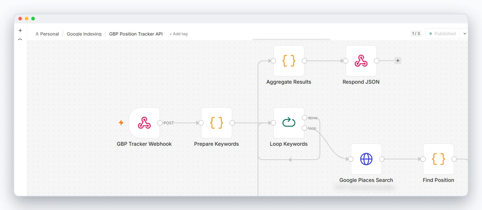Image resolution: width=482 pixels, height=210 pixels.
Task: Select the Respond JSON label text
Action: pos(361,82)
